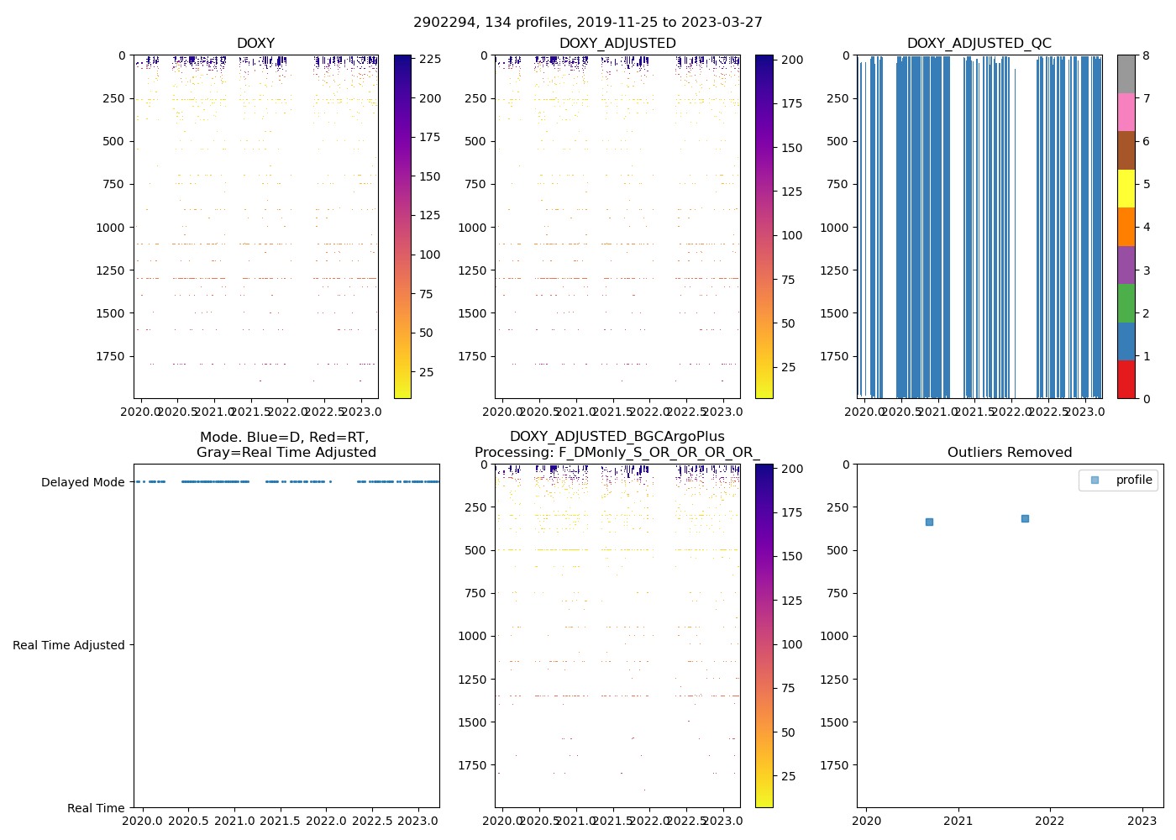The height and width of the screenshot is (840, 1176).
Task: Select the yellow segment of the QC colorbar
Action: (1126, 189)
